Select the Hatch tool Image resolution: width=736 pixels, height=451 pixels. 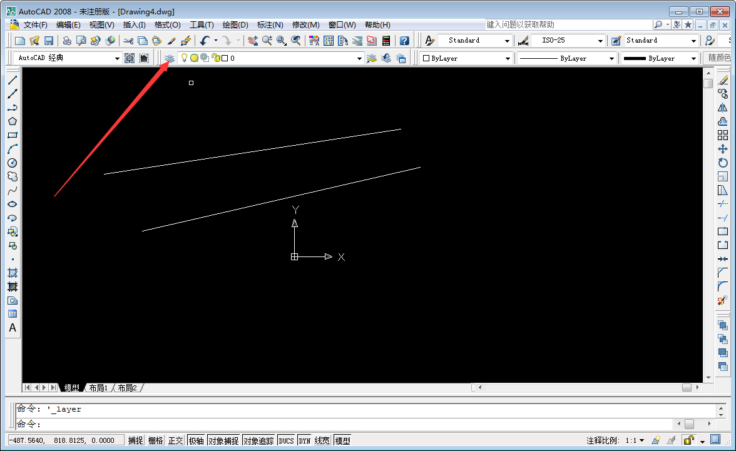tap(13, 273)
